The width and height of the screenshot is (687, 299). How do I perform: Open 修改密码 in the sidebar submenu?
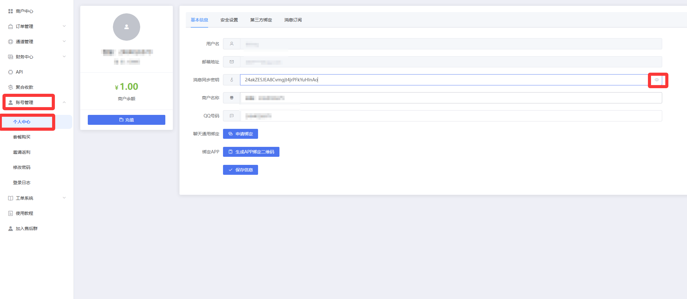click(x=22, y=167)
